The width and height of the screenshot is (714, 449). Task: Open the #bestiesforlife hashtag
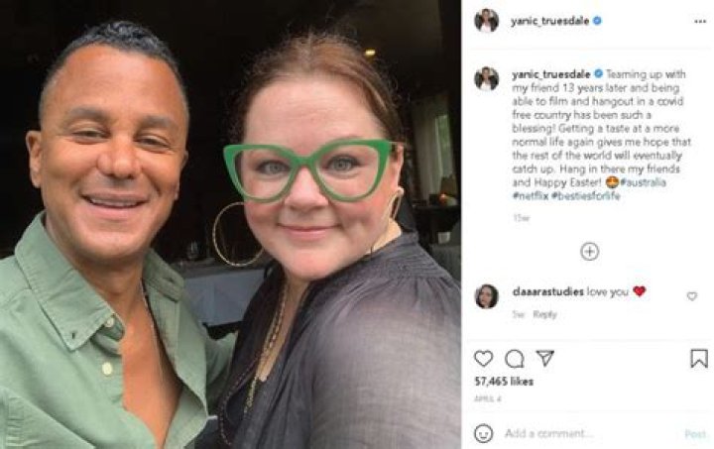click(584, 196)
